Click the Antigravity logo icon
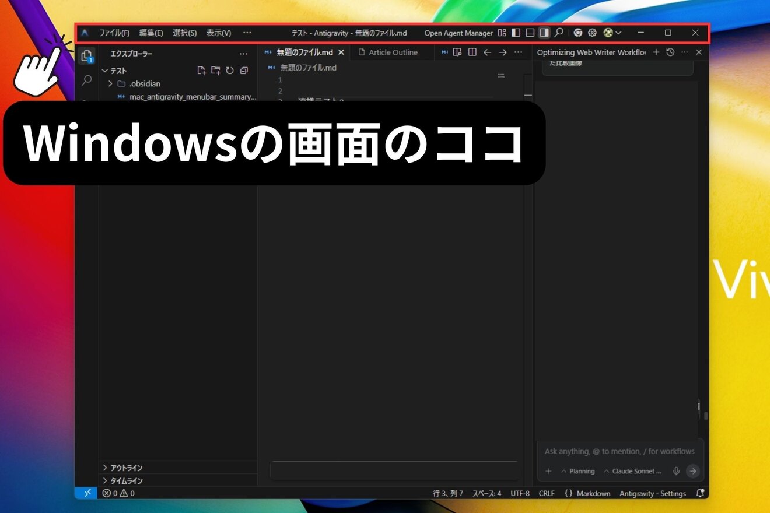This screenshot has height=513, width=770. 85,33
